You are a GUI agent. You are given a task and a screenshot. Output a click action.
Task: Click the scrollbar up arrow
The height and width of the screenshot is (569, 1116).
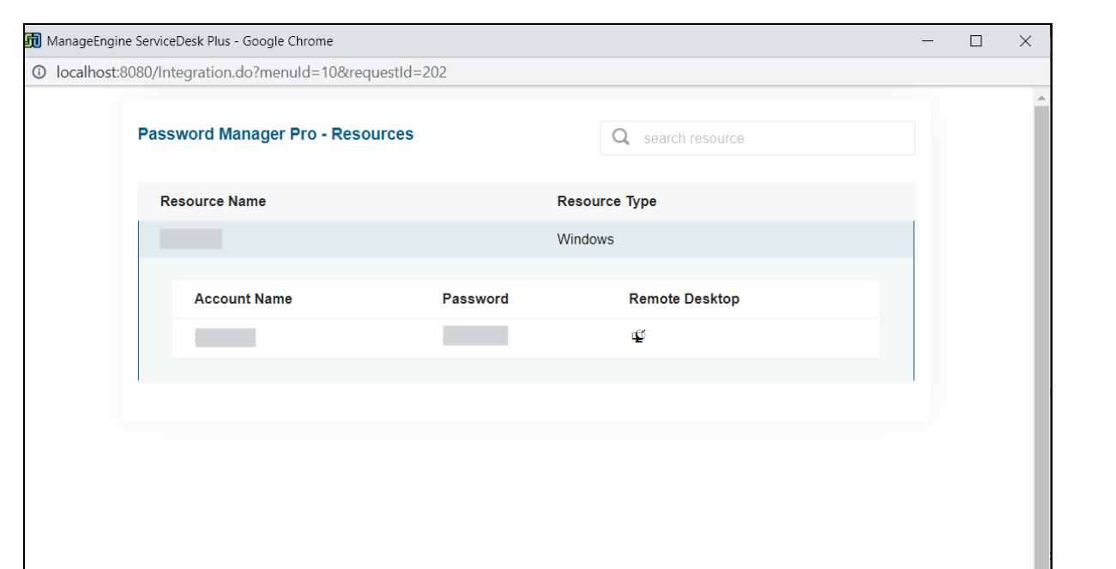(x=1042, y=99)
